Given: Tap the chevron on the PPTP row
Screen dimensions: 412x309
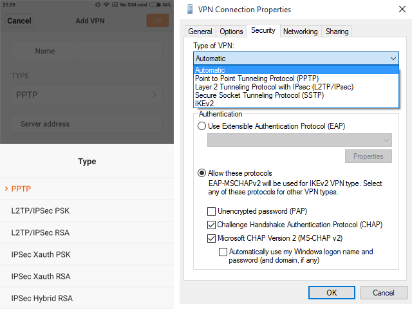Looking at the screenshot, I should tap(154, 95).
